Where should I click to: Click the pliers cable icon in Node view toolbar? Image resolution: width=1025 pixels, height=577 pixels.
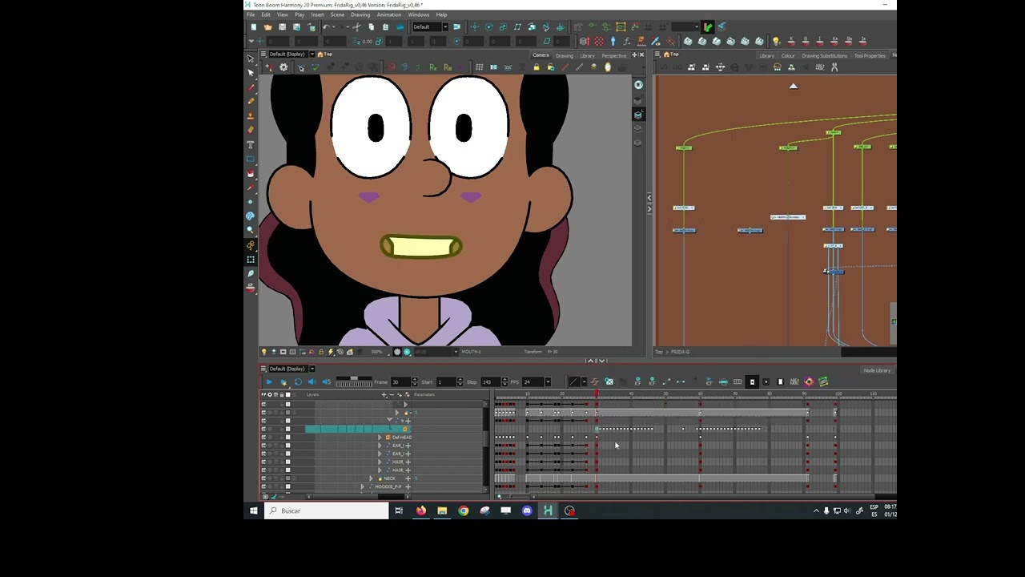coord(834,67)
